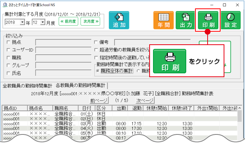Click the app icon in title bar
Image resolution: width=245 pixels, height=144 pixels.
tap(5, 5)
